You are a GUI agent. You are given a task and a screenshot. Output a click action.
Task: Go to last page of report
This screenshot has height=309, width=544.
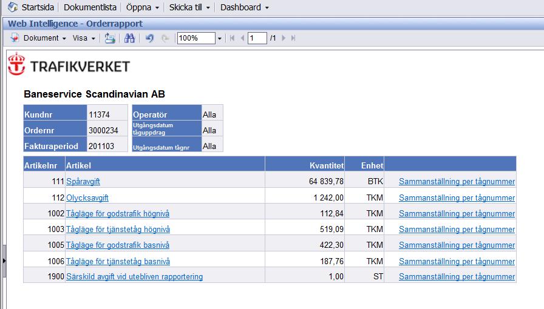[x=293, y=38]
